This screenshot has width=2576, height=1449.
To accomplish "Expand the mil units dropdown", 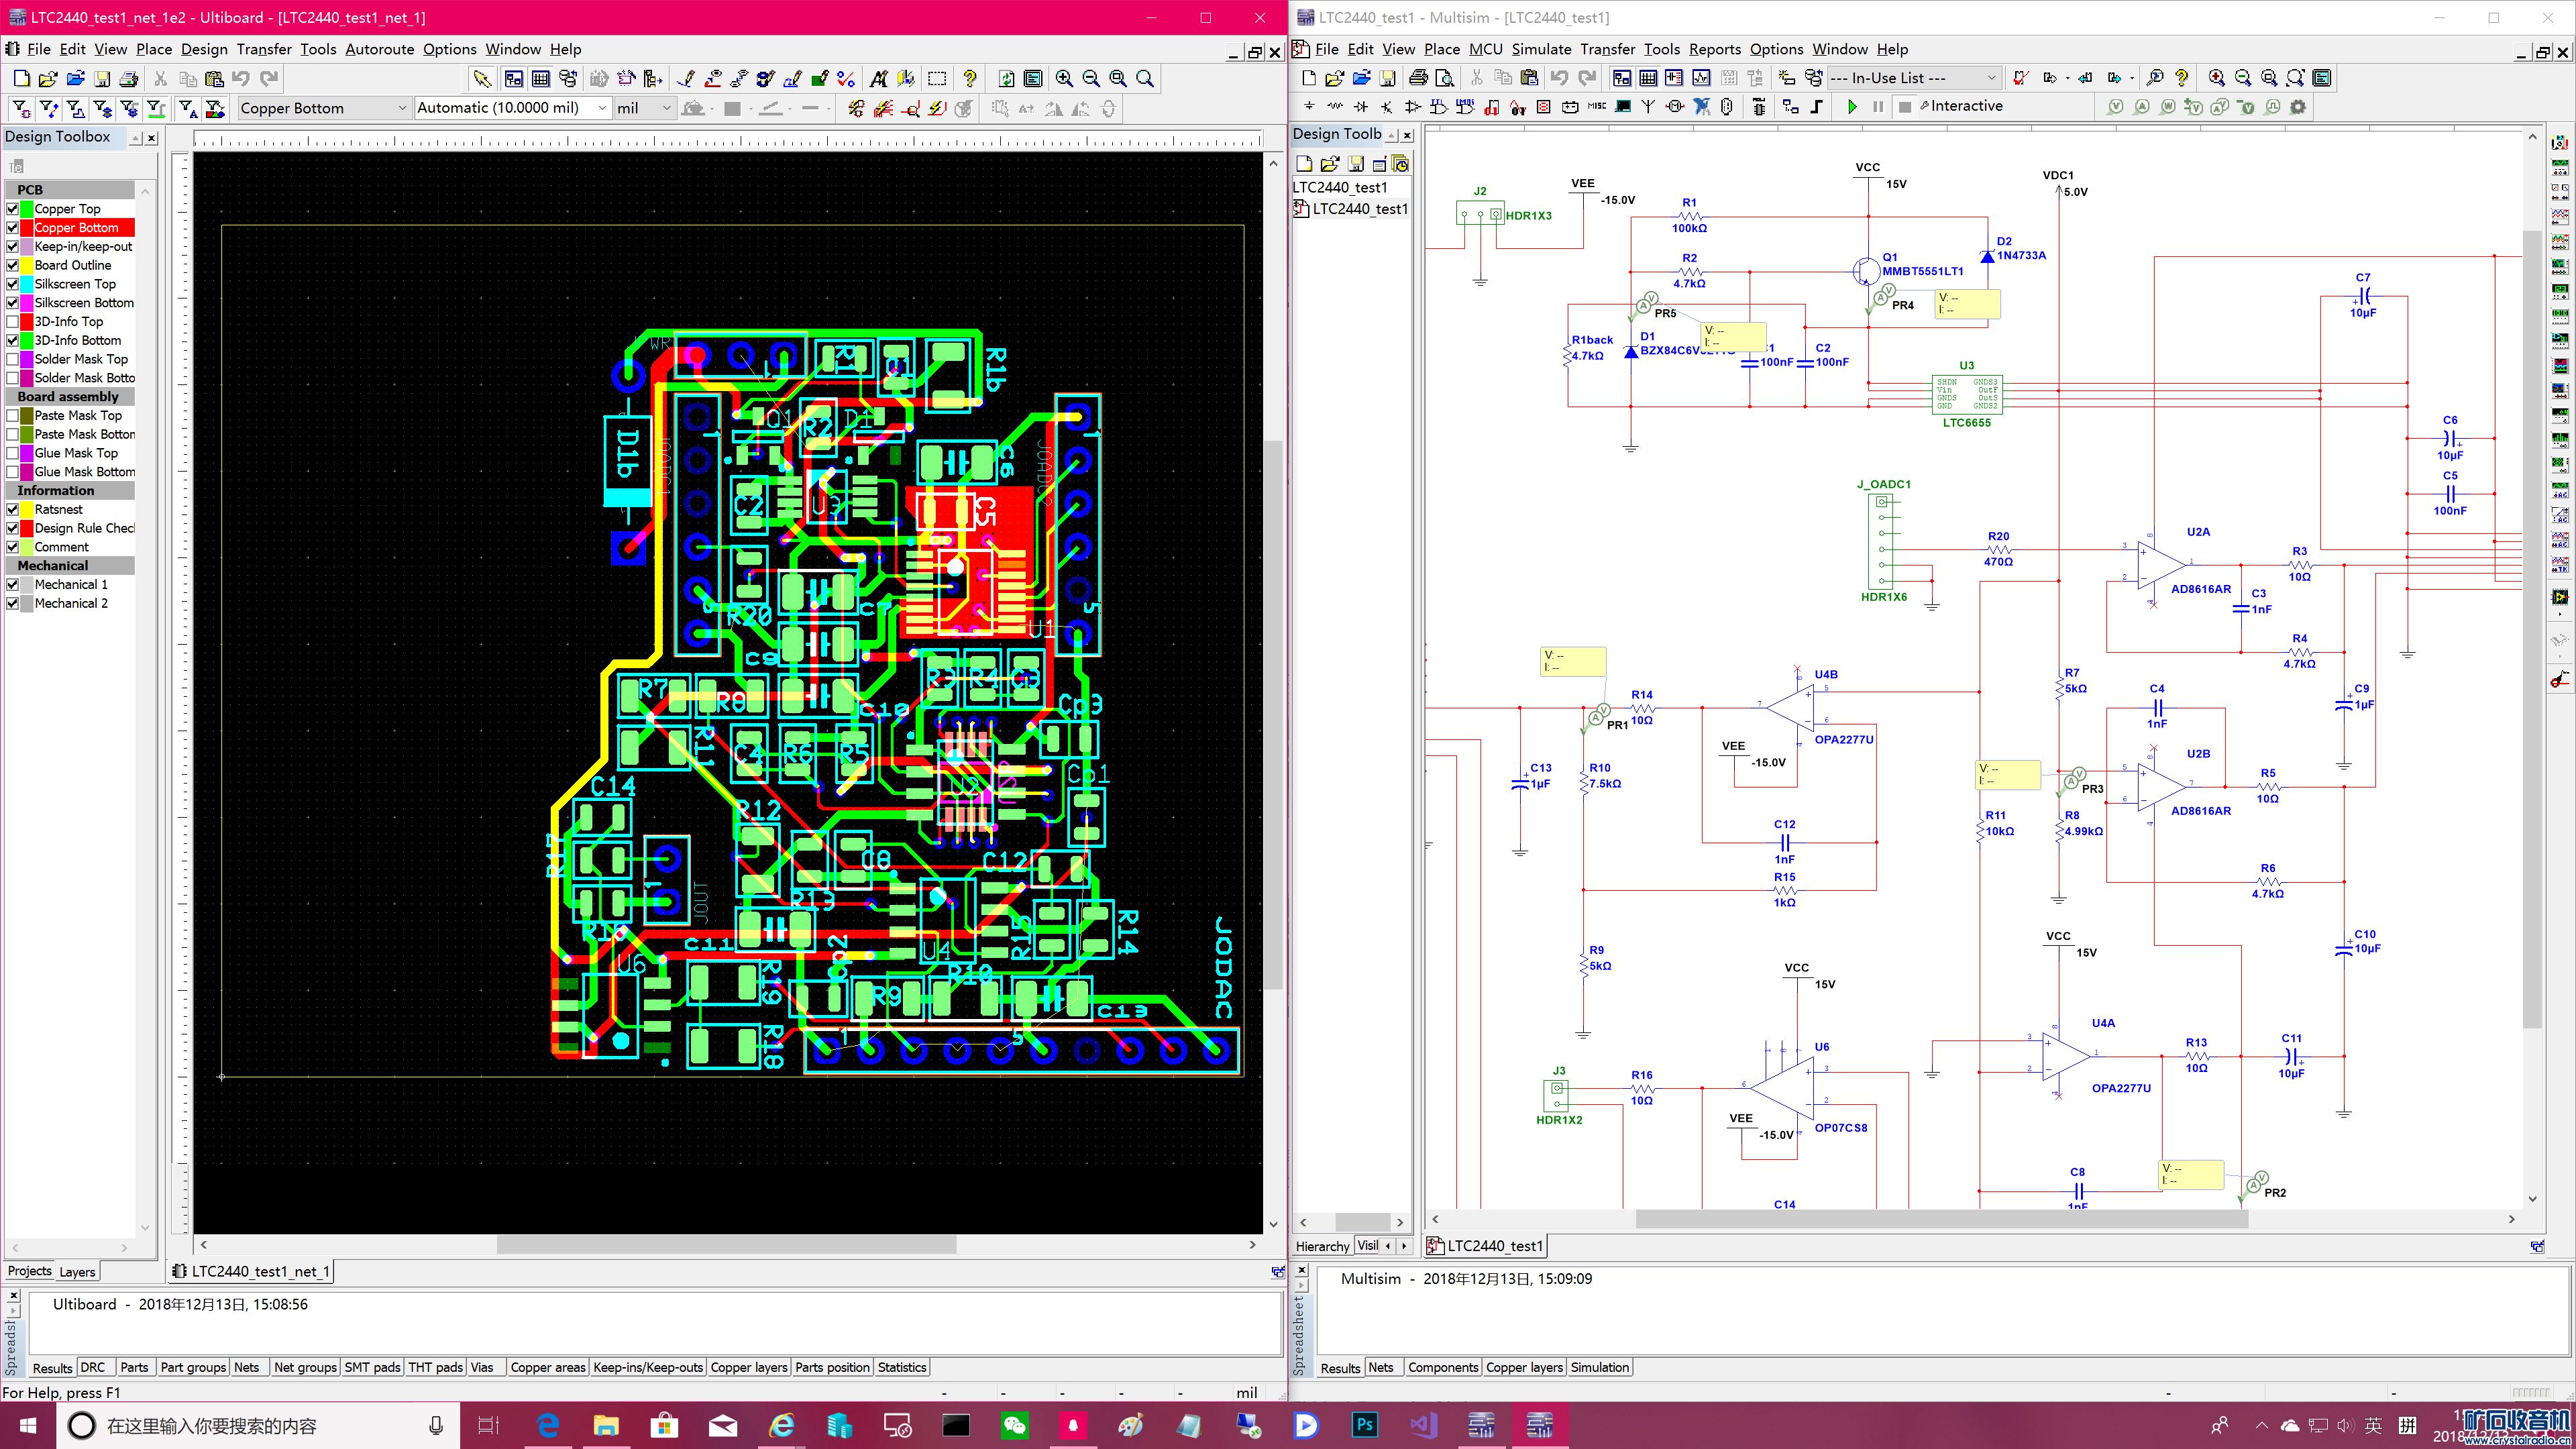I will click(667, 108).
